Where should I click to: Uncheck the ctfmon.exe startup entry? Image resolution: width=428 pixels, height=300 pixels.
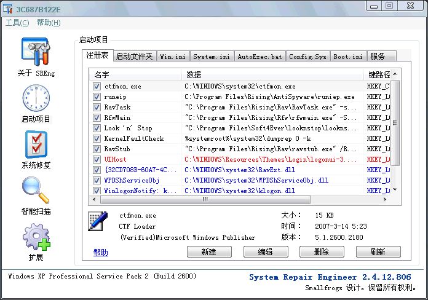click(97, 87)
